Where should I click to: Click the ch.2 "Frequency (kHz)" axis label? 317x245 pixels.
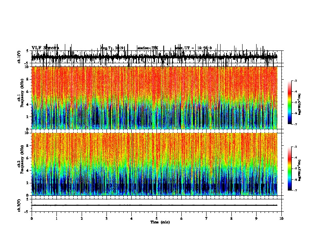pos(22,159)
